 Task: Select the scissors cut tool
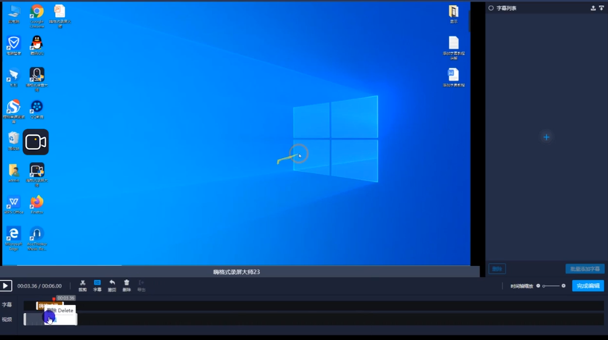(83, 285)
